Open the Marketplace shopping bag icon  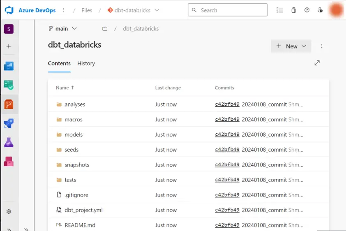(293, 10)
